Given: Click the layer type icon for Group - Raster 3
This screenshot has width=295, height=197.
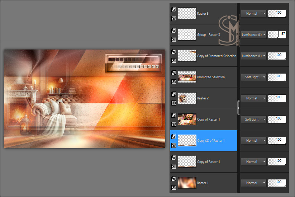Looking at the screenshot, I should 173,31.
